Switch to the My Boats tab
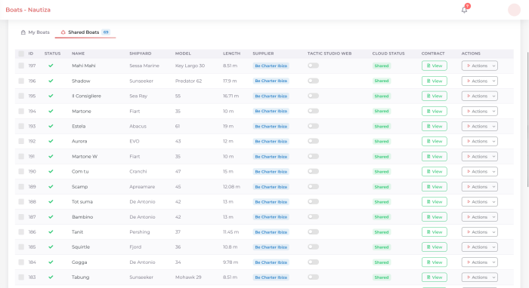Image resolution: width=529 pixels, height=288 pixels. (x=35, y=32)
